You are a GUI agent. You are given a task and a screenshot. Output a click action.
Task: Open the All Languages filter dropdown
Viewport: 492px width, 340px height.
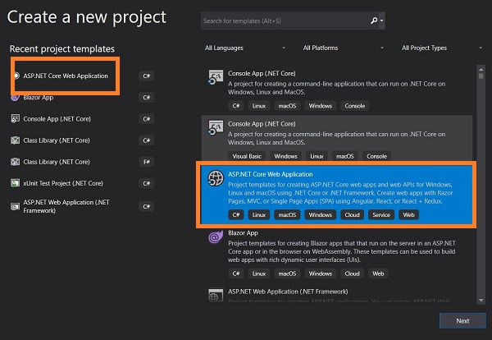(x=245, y=48)
